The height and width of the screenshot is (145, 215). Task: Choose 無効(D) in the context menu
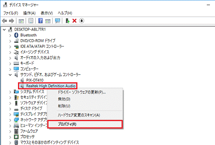point(85,99)
